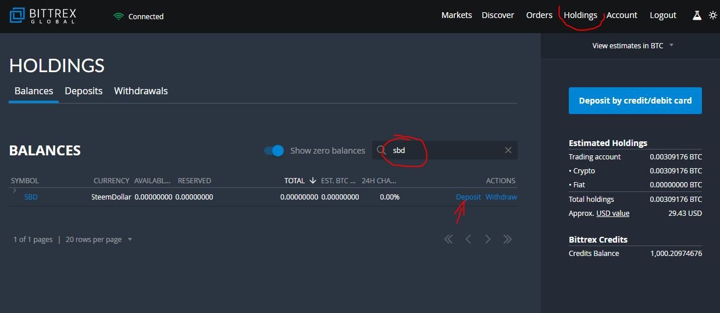720x313 pixels.
Task: Click Credits Balance 1,000.20974676 value
Action: pyautogui.click(x=676, y=254)
